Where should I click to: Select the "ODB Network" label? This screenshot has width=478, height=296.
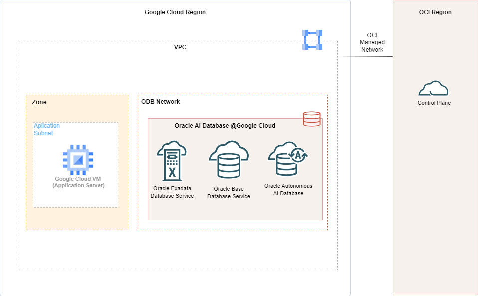(x=161, y=102)
